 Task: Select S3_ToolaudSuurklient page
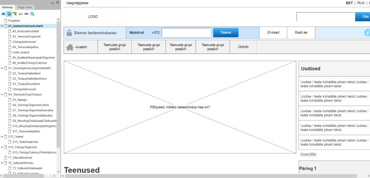26,84
